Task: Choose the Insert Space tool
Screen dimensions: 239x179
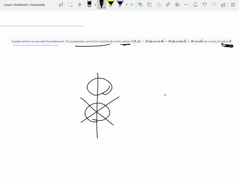Action: tap(80, 4)
